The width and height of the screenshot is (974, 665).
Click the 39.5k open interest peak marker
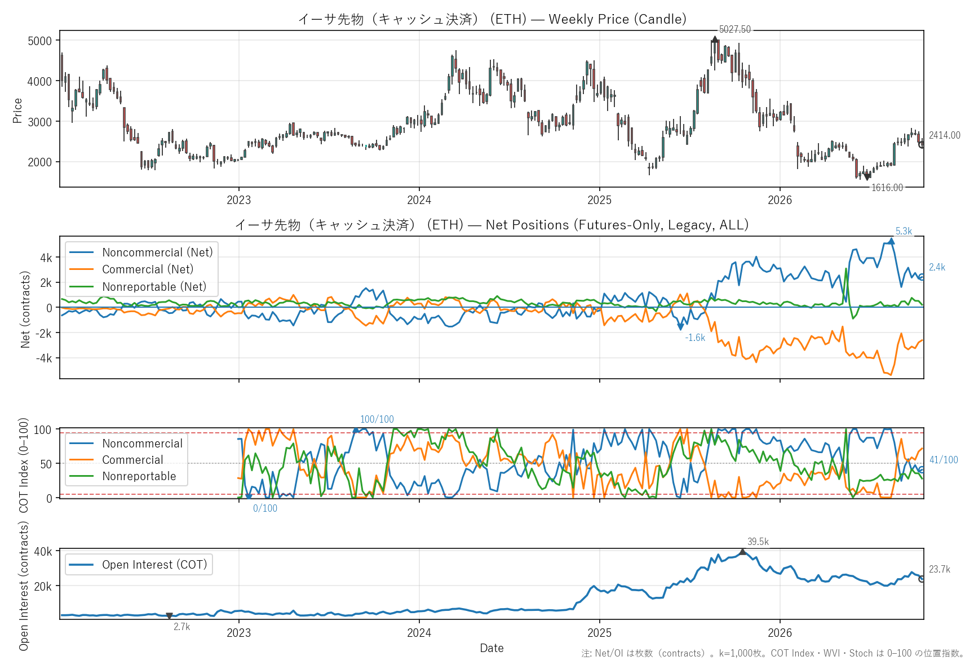tap(743, 552)
